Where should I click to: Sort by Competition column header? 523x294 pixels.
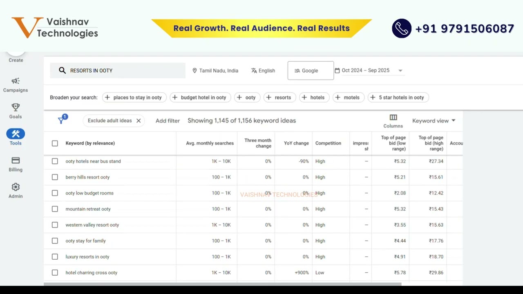(328, 143)
